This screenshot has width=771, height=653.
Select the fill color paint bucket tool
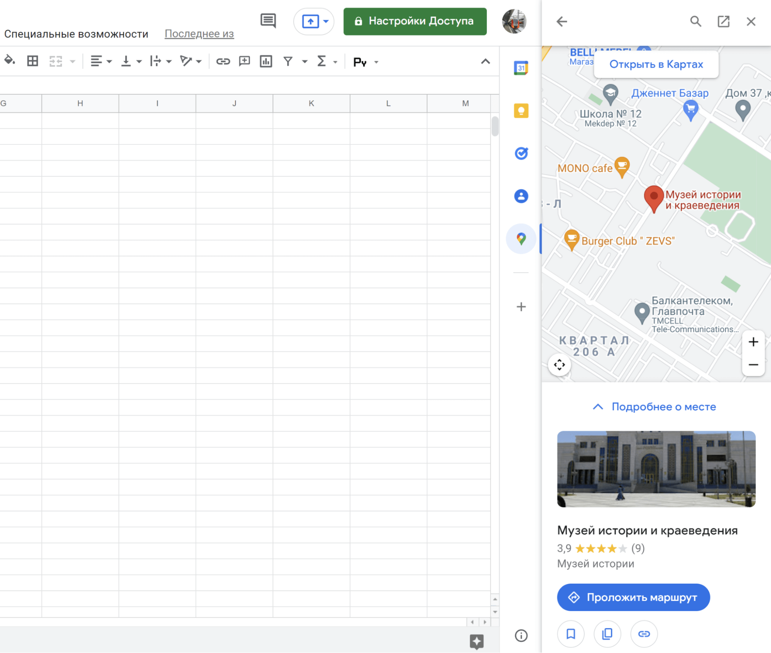coord(10,61)
